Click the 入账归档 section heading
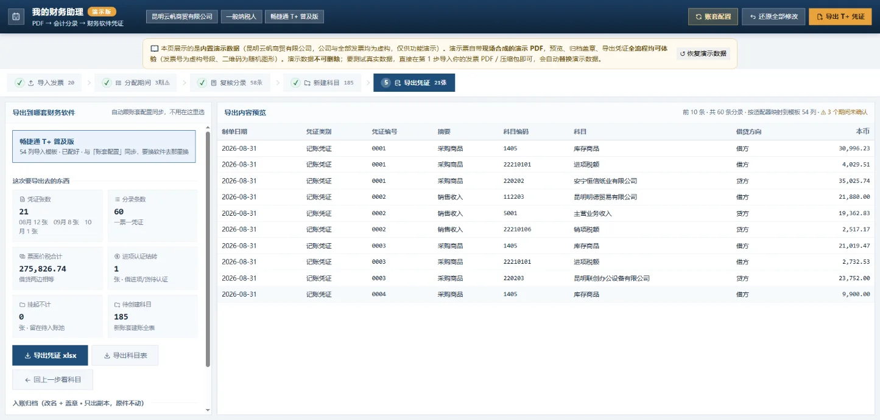This screenshot has width=880, height=420. coord(79,403)
